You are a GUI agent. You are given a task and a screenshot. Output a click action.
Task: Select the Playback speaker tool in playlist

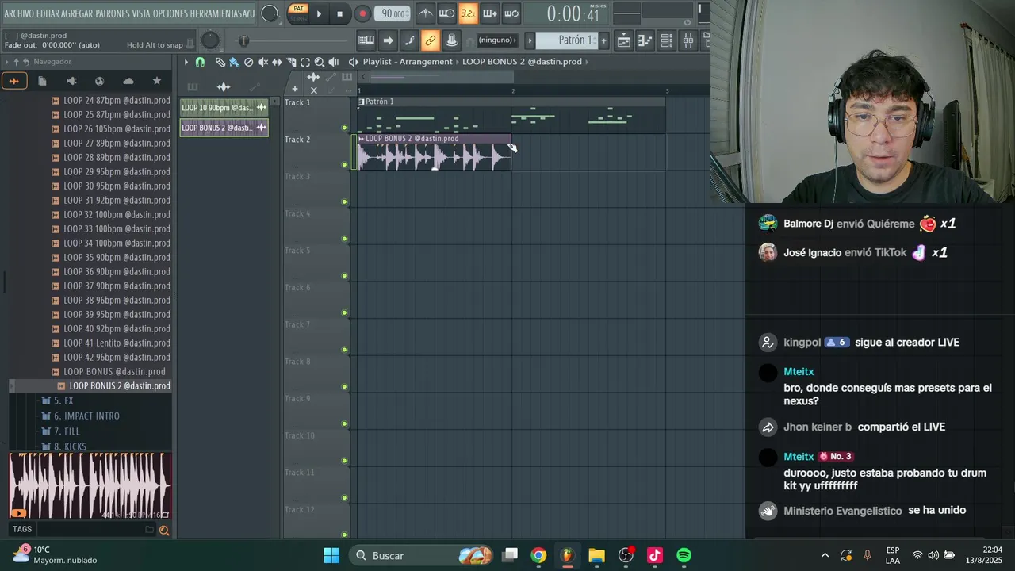334,62
